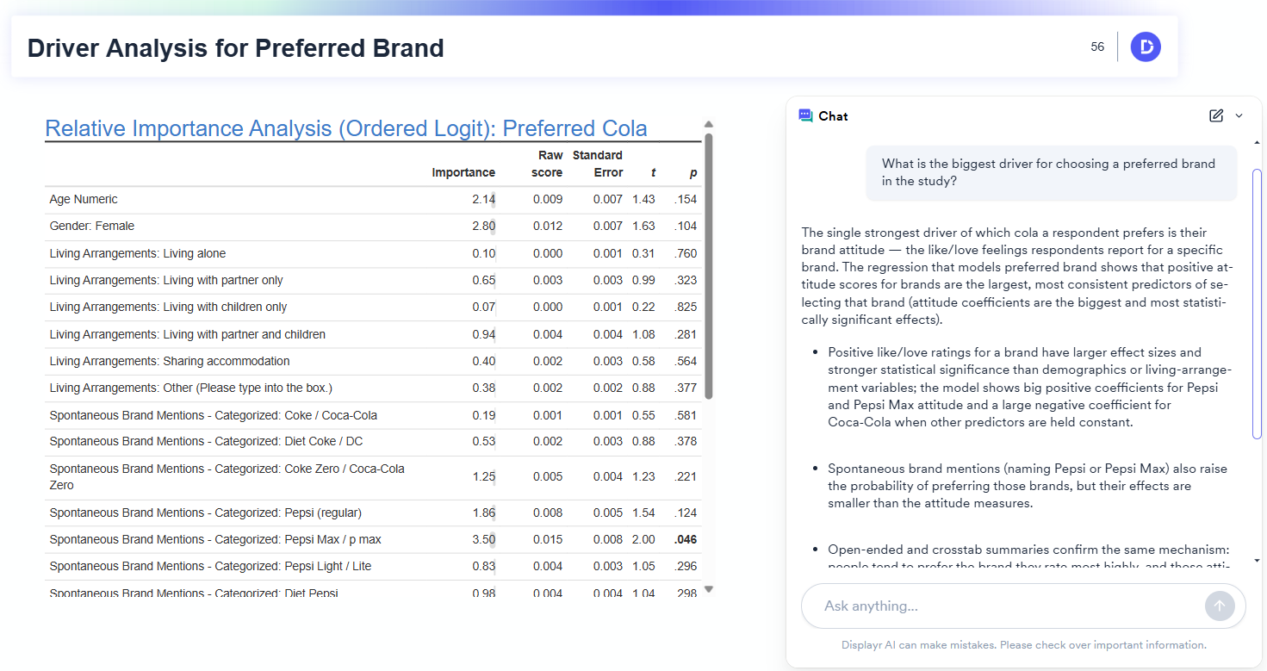Click the Displayr logo avatar icon
Viewport: 1267px width, 671px height.
coord(1146,47)
